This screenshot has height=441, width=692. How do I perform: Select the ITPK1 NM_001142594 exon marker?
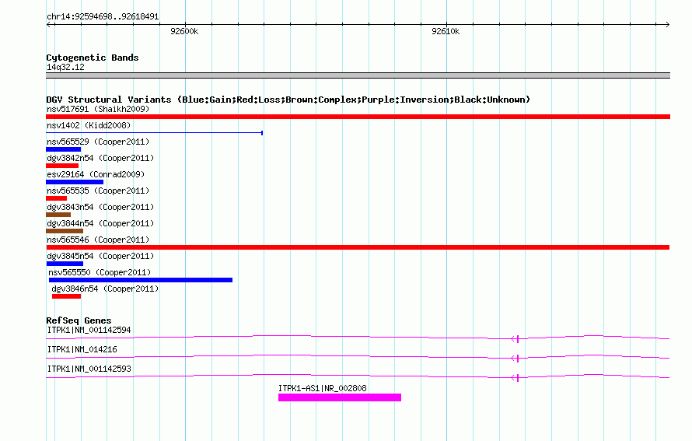coord(517,339)
